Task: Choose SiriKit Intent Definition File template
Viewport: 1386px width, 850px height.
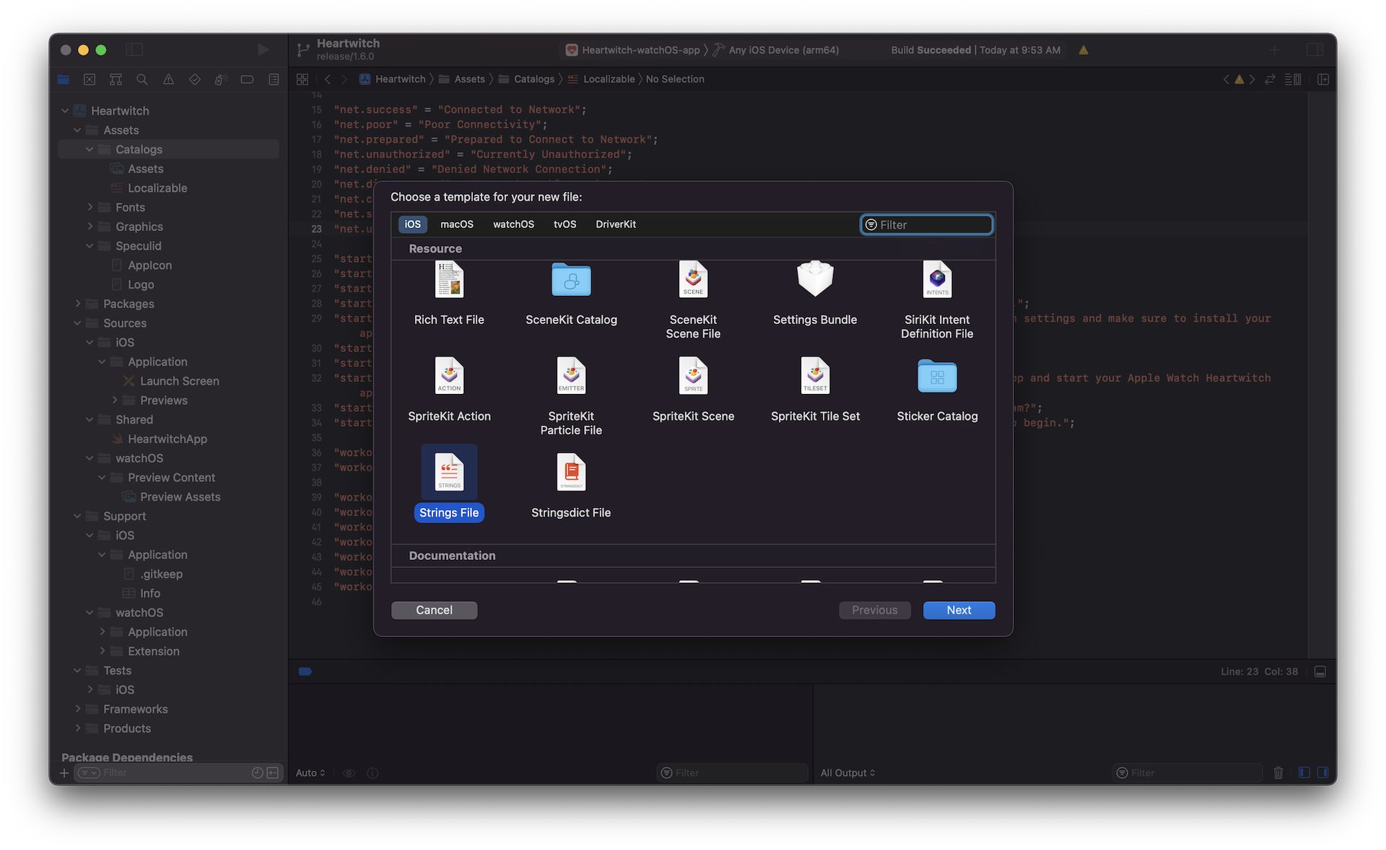Action: point(937,300)
